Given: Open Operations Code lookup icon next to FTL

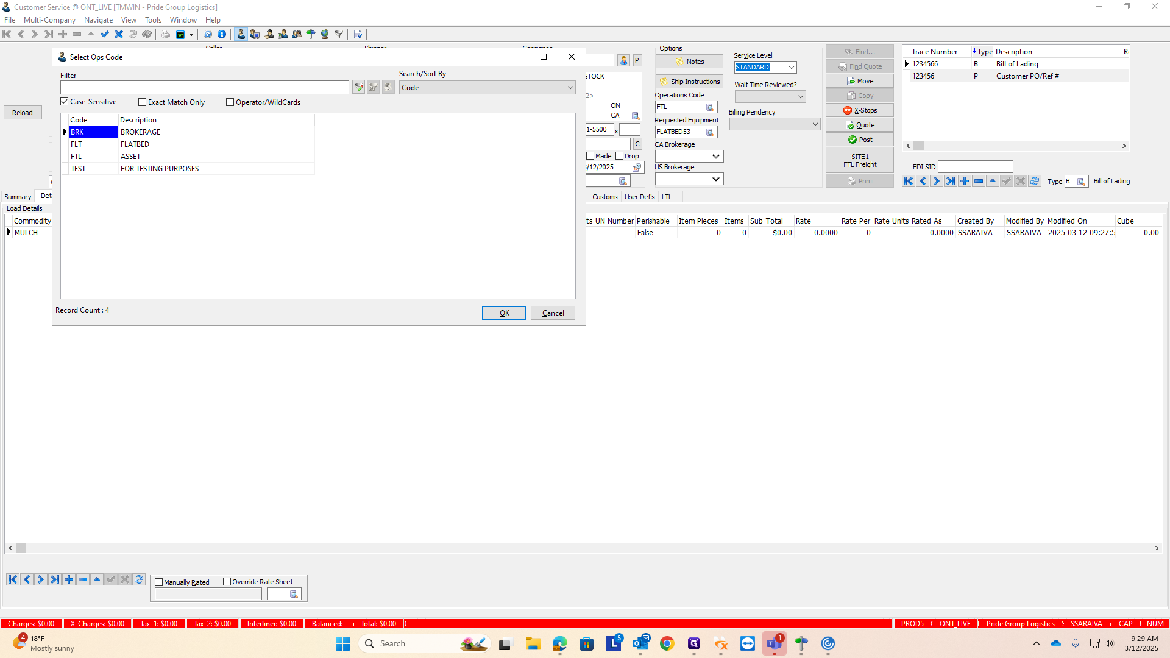Looking at the screenshot, I should click(710, 107).
